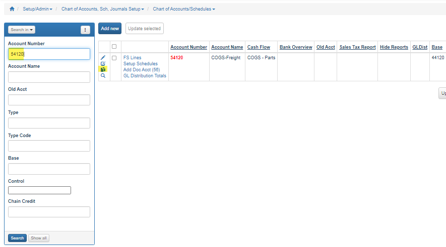Focus the Chain Credit search field
This screenshot has width=446, height=247.
click(49, 212)
